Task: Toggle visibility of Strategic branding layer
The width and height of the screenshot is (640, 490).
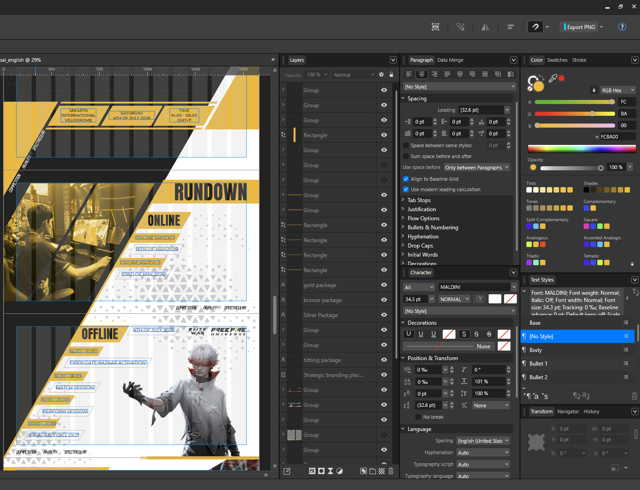Action: pyautogui.click(x=384, y=375)
